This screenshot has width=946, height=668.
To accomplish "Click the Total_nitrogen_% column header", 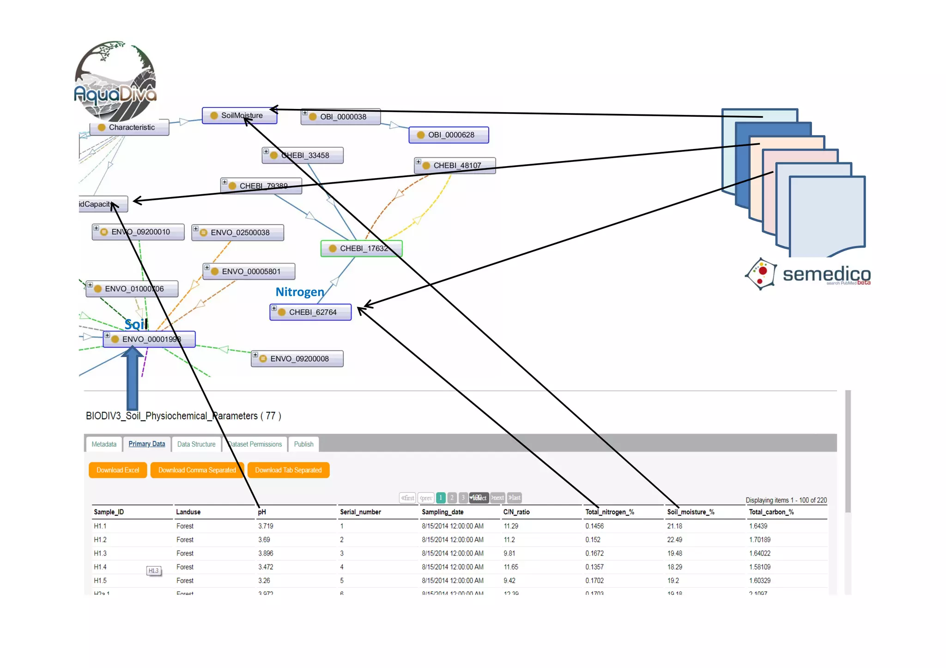I will coord(609,512).
